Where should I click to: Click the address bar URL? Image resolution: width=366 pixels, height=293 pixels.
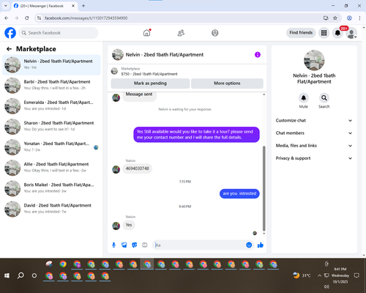click(x=86, y=18)
